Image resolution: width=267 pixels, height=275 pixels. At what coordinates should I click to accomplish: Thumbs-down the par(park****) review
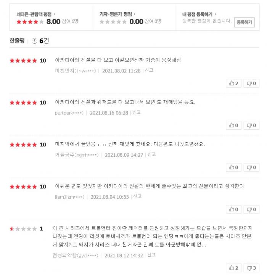[x=251, y=125]
